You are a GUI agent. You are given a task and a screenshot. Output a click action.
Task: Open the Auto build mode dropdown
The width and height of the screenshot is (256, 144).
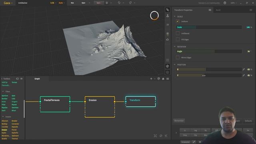(x=62, y=3)
